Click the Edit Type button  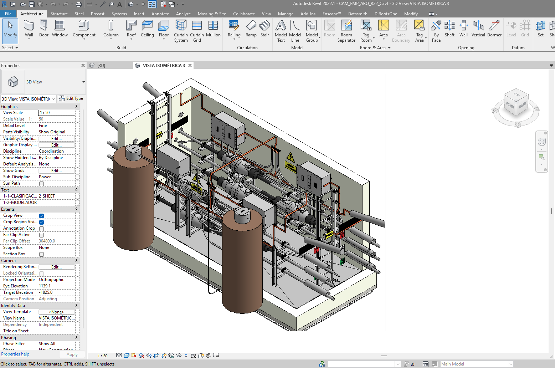[x=71, y=98]
